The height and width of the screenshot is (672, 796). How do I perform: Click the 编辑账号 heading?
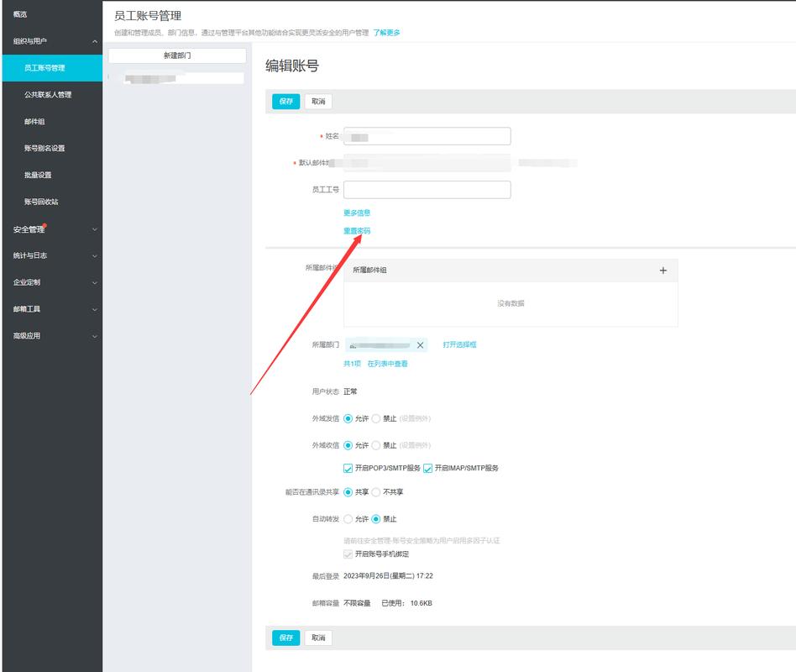pyautogui.click(x=292, y=66)
